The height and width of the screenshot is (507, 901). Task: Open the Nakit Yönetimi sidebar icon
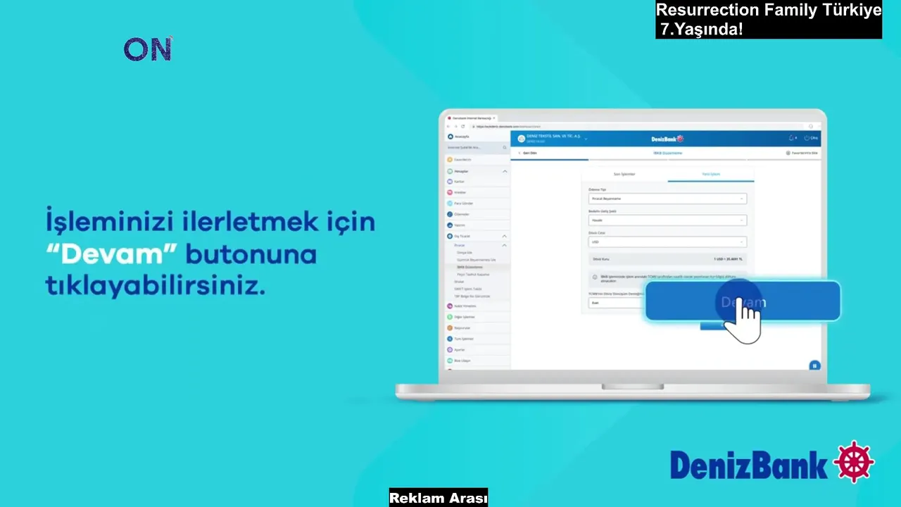[450, 306]
